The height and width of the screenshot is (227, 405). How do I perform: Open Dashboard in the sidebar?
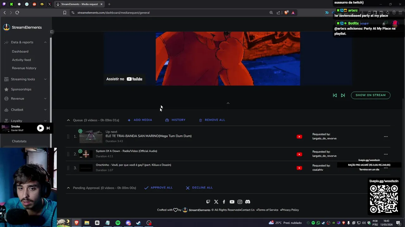(20, 51)
